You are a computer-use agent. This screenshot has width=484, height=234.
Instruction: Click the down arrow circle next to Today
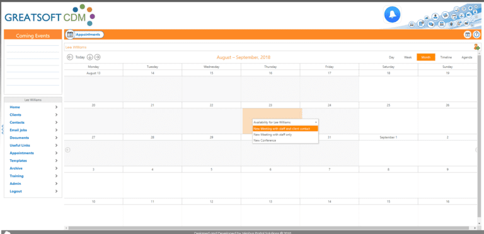tap(90, 57)
